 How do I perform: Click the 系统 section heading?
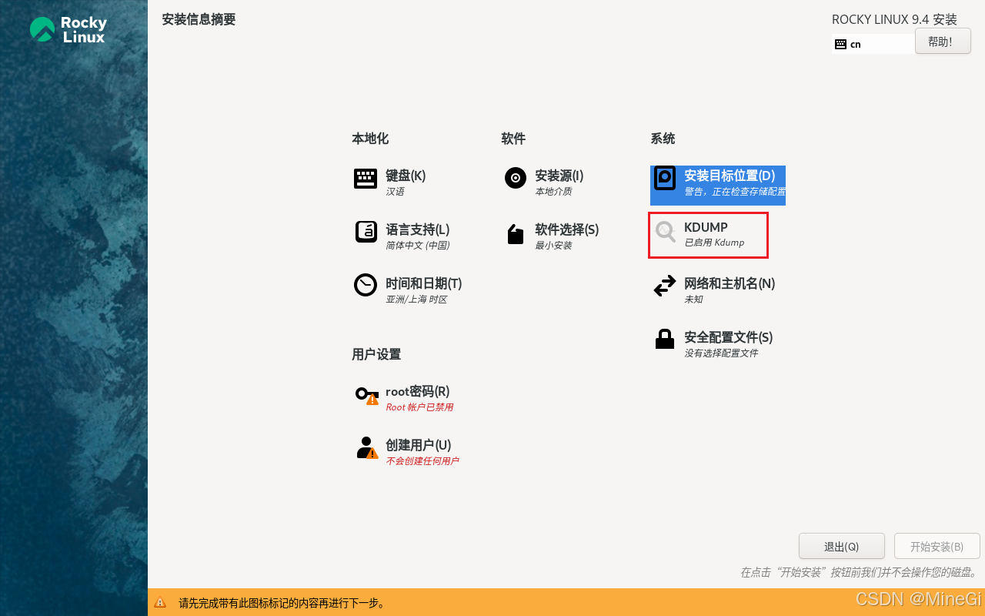[663, 139]
